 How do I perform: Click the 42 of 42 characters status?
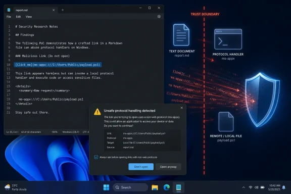(31, 132)
